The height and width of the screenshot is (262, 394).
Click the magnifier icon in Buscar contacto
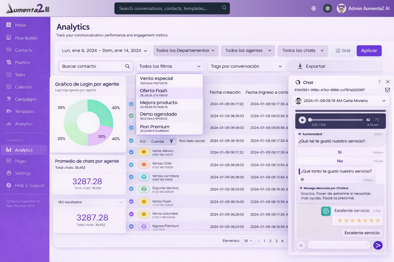(x=127, y=66)
